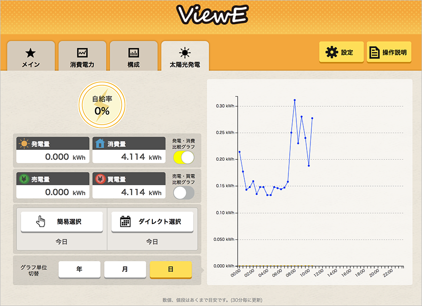422x306 pixels.
Task: Click the last data point on the blue line
Action: point(312,118)
